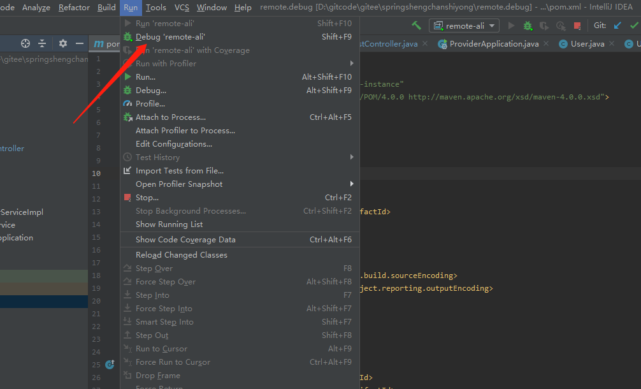Click the gutter icon at line 25
This screenshot has width=641, height=389.
click(110, 364)
